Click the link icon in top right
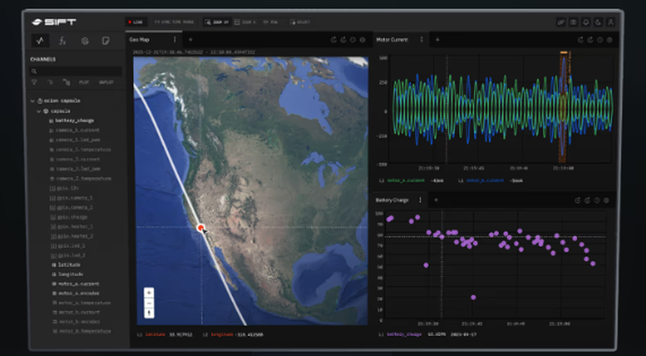 tap(561, 22)
